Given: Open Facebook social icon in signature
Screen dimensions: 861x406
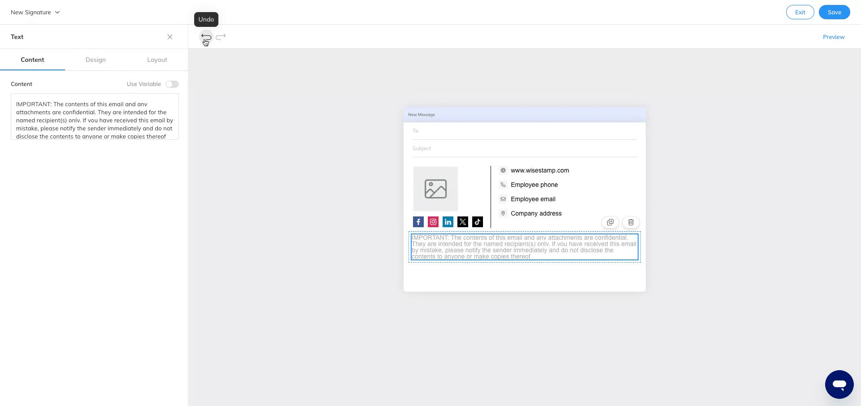Looking at the screenshot, I should point(418,221).
